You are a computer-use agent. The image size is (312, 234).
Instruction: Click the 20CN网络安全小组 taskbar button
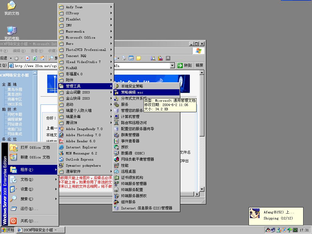(x=41, y=230)
